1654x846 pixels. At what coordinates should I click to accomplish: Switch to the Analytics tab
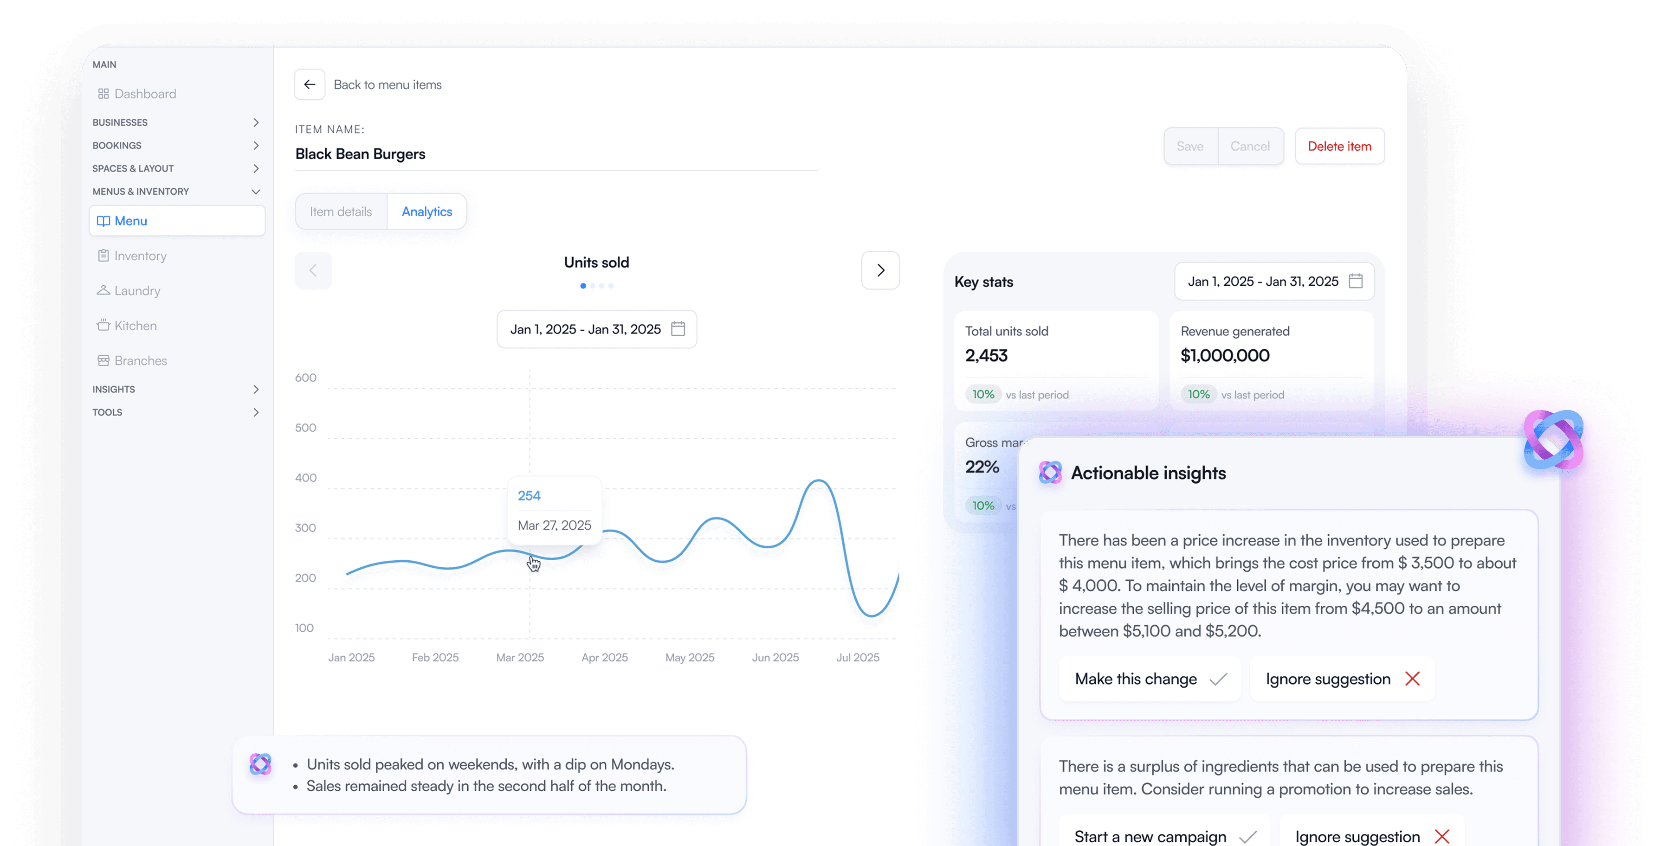(x=427, y=212)
